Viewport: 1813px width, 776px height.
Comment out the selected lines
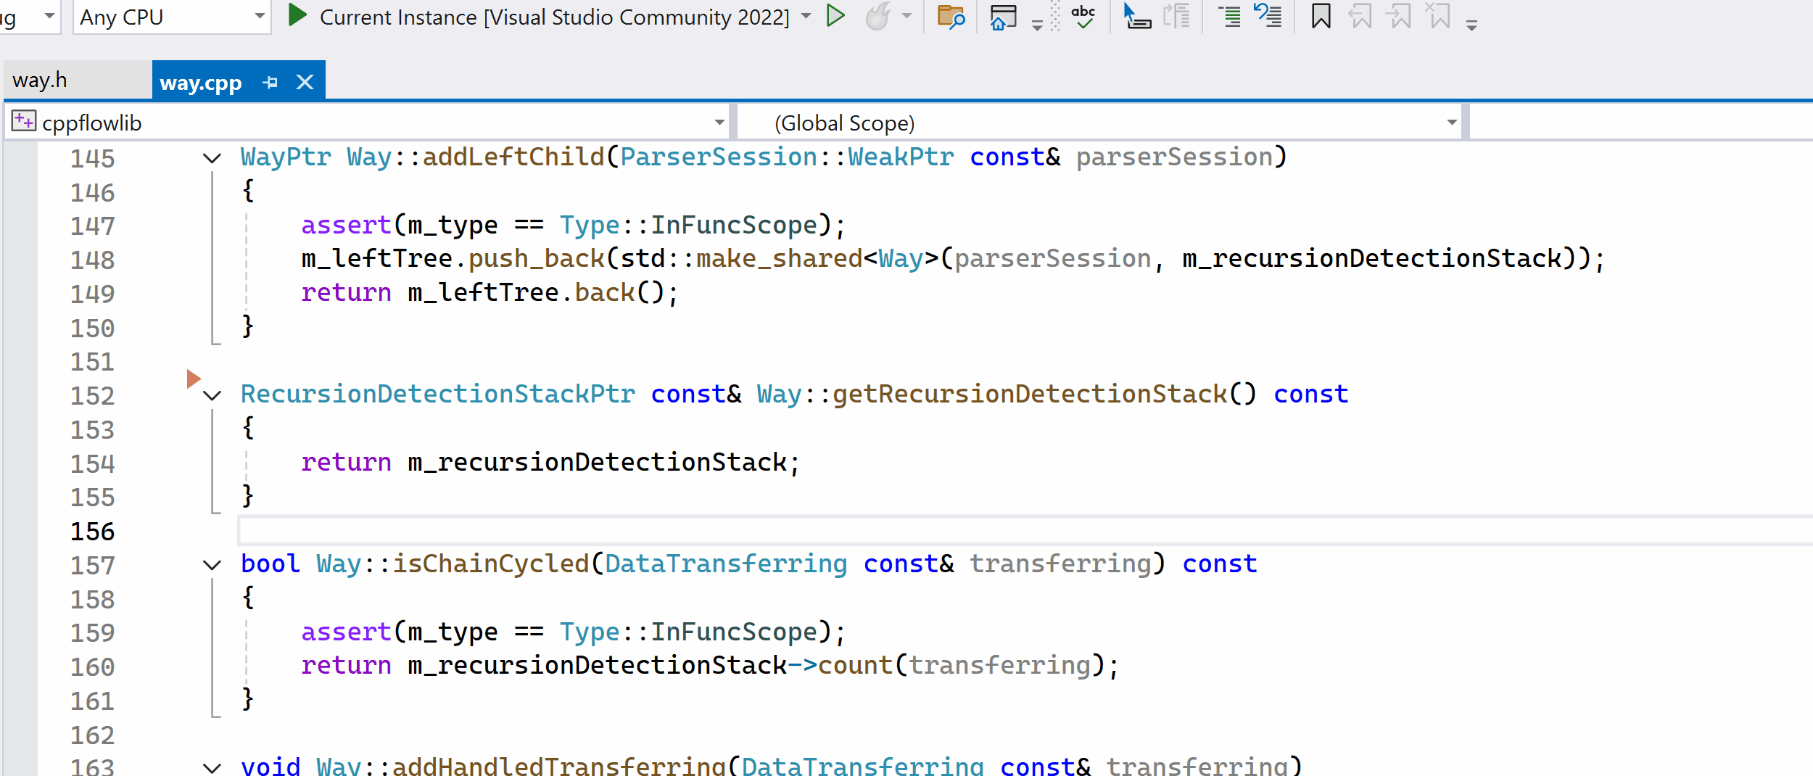(x=1230, y=16)
